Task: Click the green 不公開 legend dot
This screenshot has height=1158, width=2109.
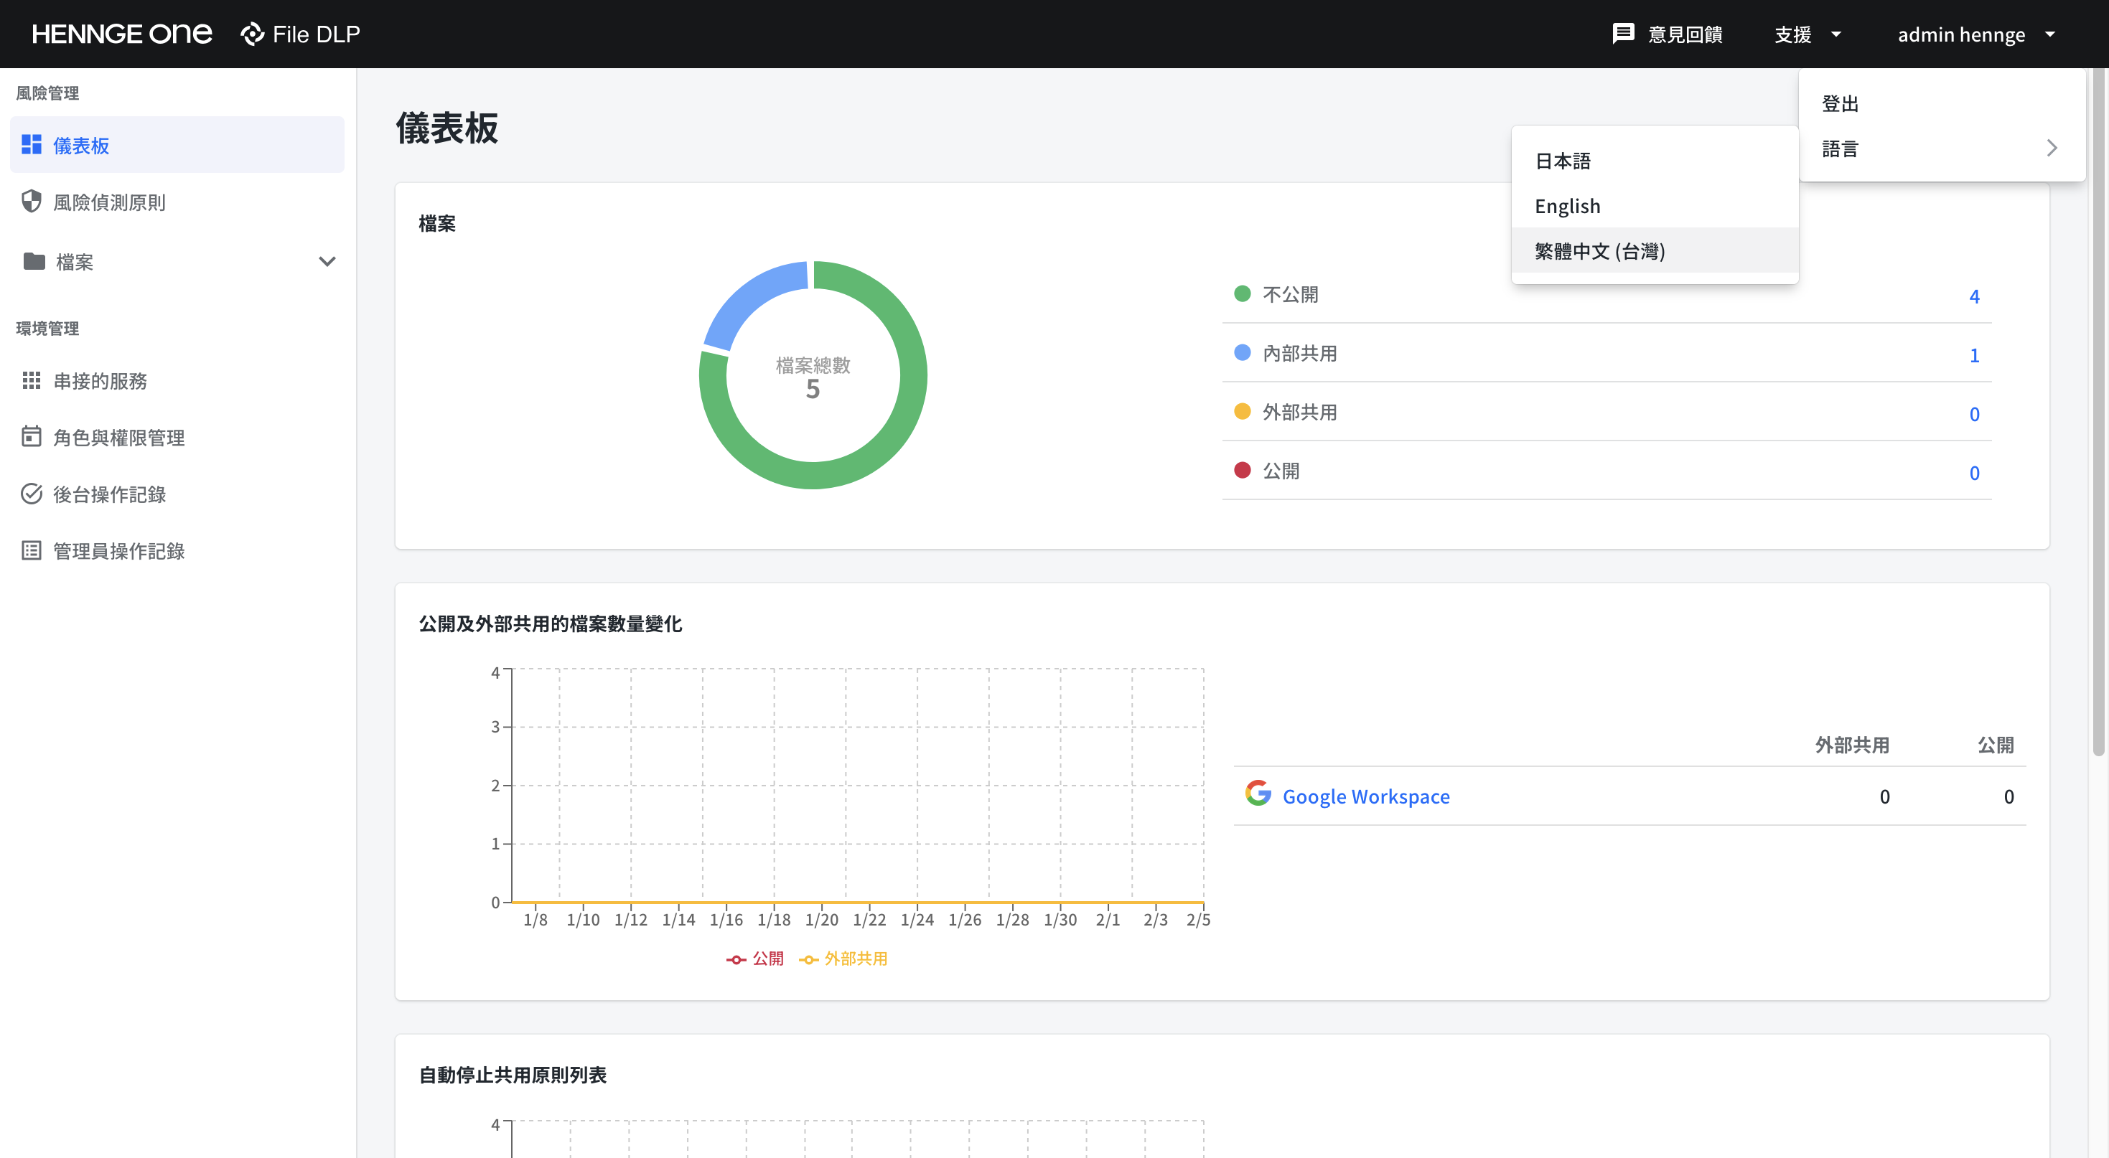Action: [x=1242, y=293]
